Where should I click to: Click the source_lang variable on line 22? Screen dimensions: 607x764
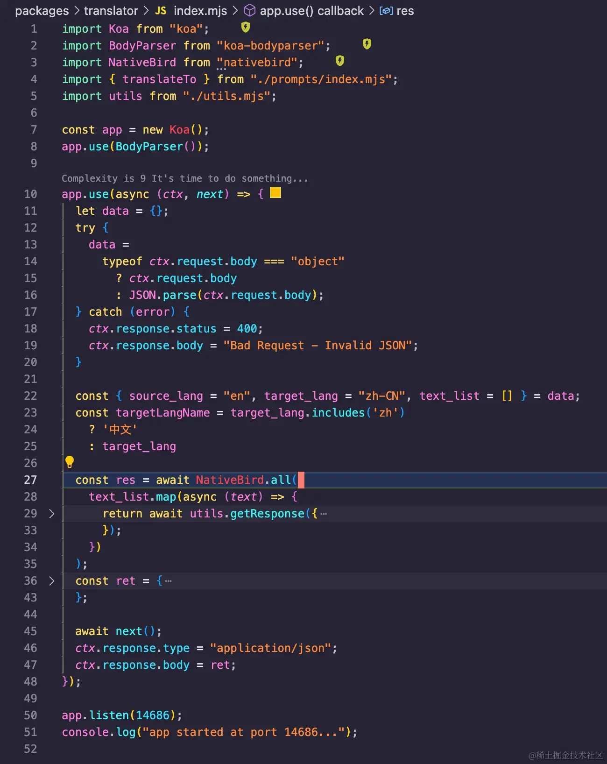[x=166, y=396]
